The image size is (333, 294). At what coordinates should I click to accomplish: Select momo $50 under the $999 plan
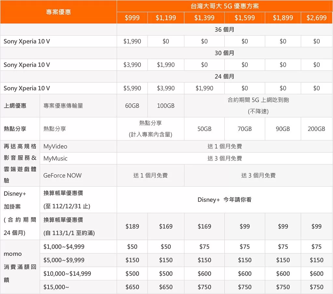132,246
